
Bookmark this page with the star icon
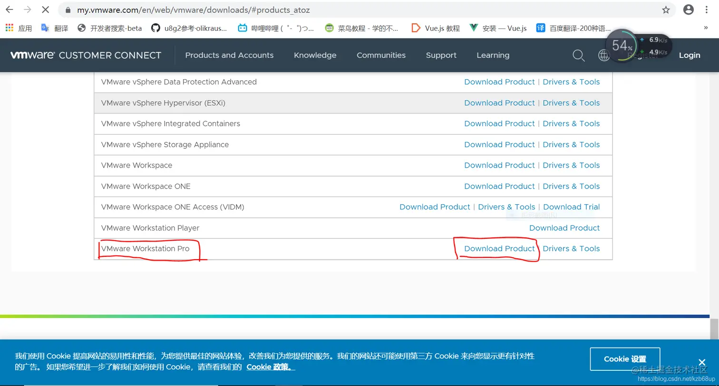click(x=666, y=10)
